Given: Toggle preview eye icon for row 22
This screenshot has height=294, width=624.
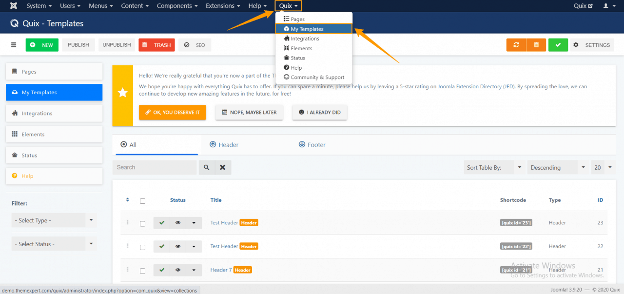Looking at the screenshot, I should (178, 246).
